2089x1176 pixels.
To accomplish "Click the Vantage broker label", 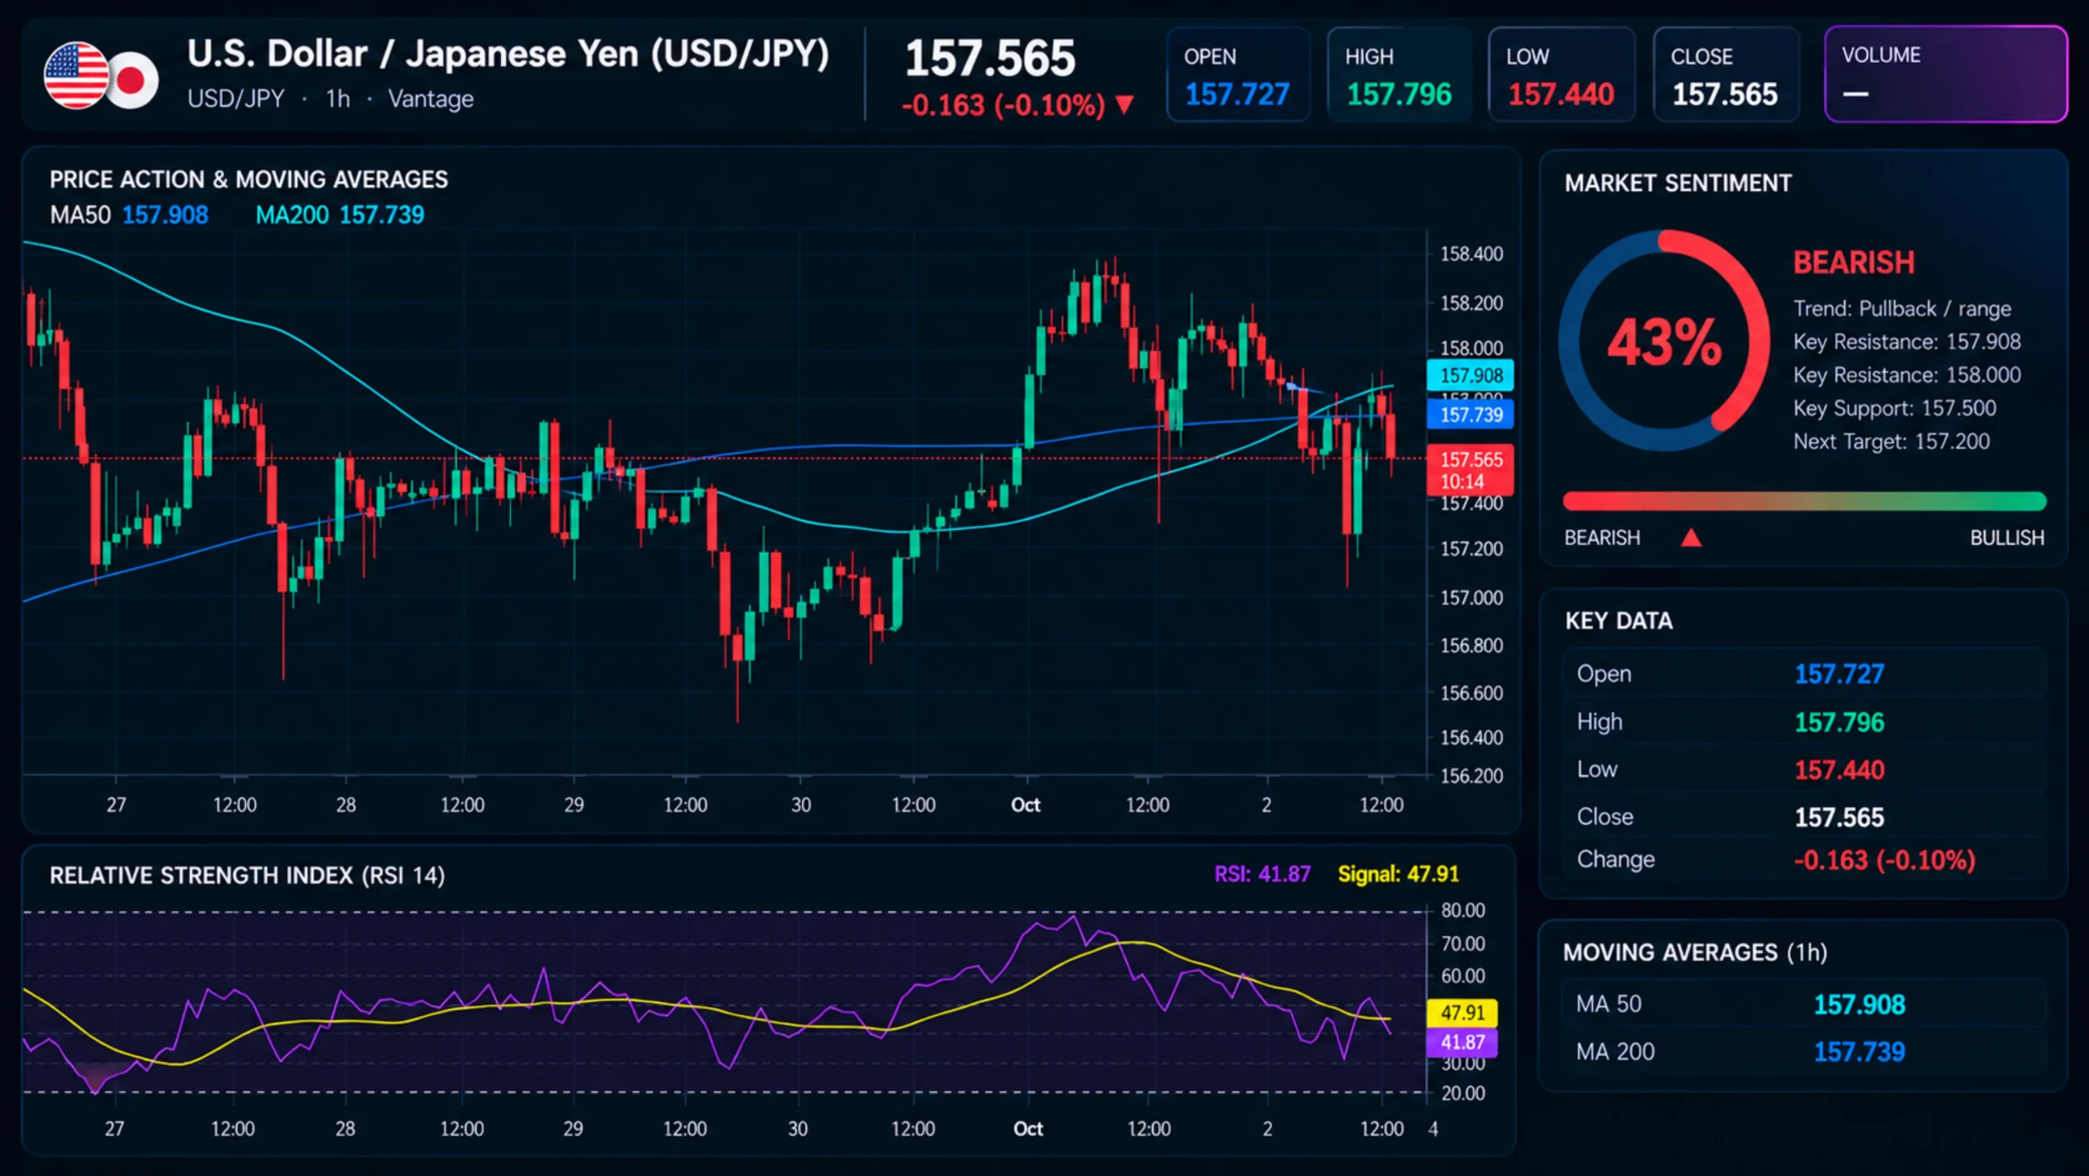I will [431, 100].
